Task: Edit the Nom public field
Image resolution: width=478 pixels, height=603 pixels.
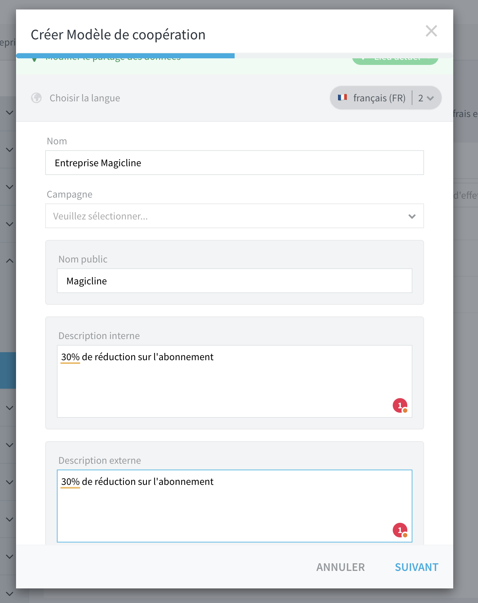Action: point(235,281)
